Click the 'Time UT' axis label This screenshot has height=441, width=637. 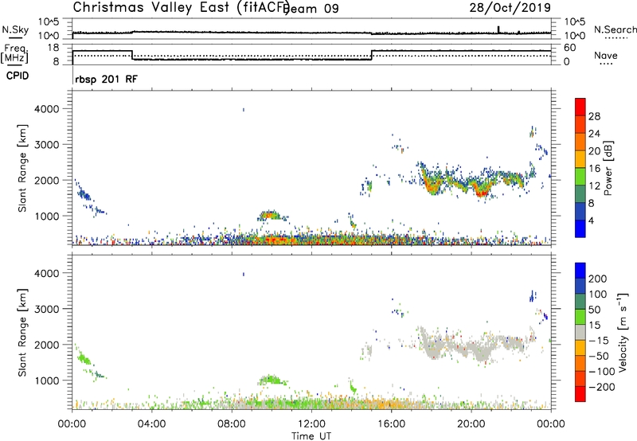311,436
